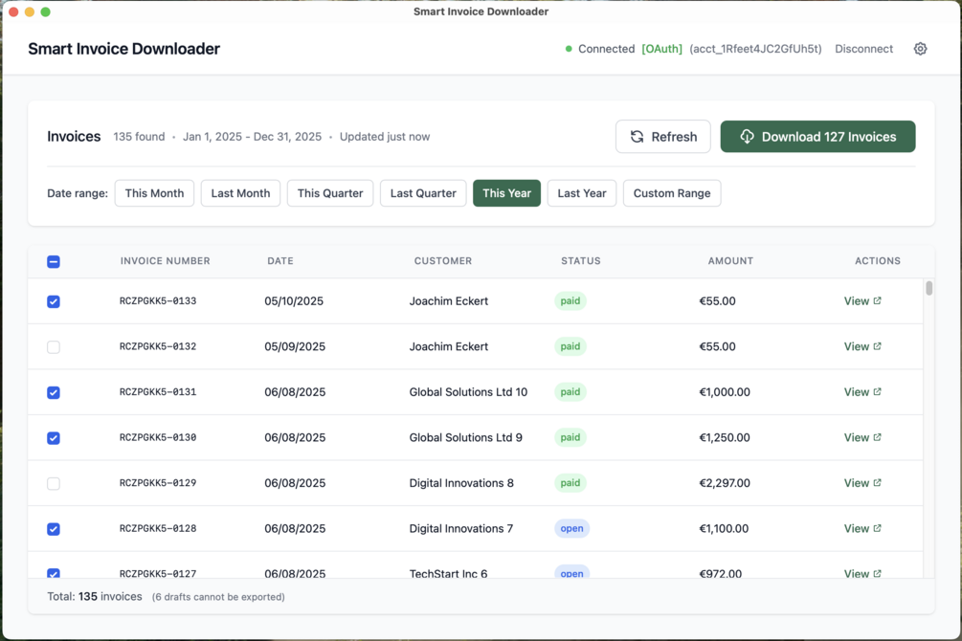Click Download 127 Invoices button
962x641 pixels.
(x=817, y=136)
